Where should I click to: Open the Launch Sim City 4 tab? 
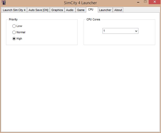[14, 10]
